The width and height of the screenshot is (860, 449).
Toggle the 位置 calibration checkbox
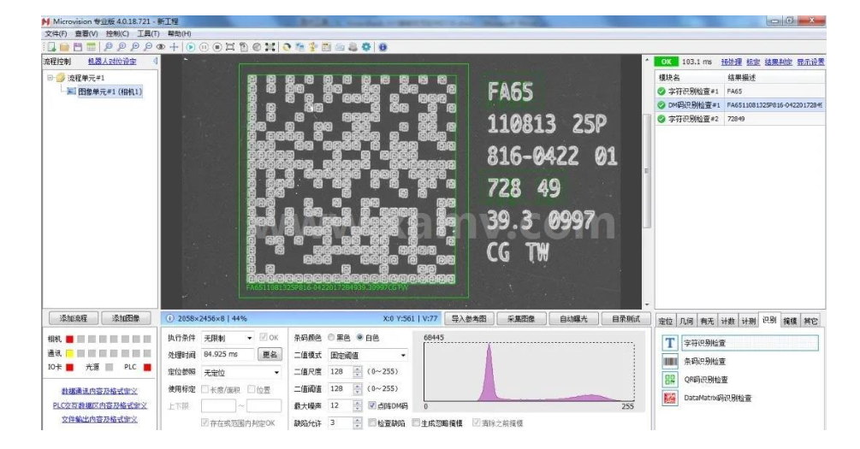[x=252, y=389]
